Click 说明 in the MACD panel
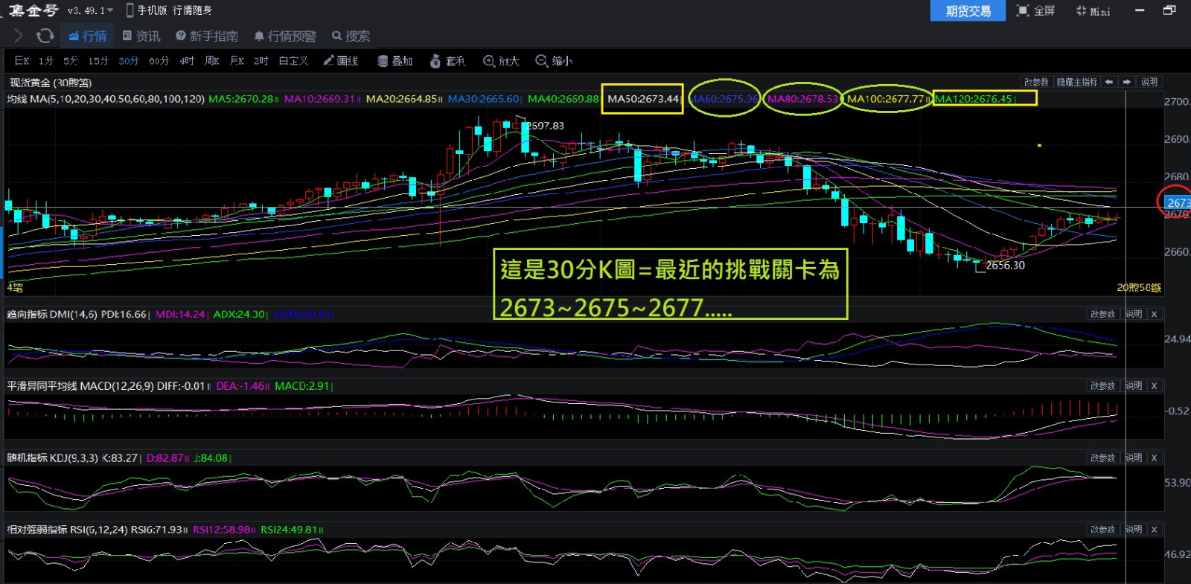This screenshot has height=584, width=1191. coord(1134,386)
